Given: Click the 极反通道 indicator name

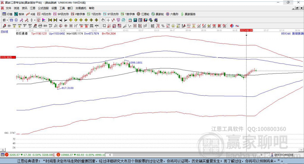Looking at the screenshot, I should pos(22,33).
